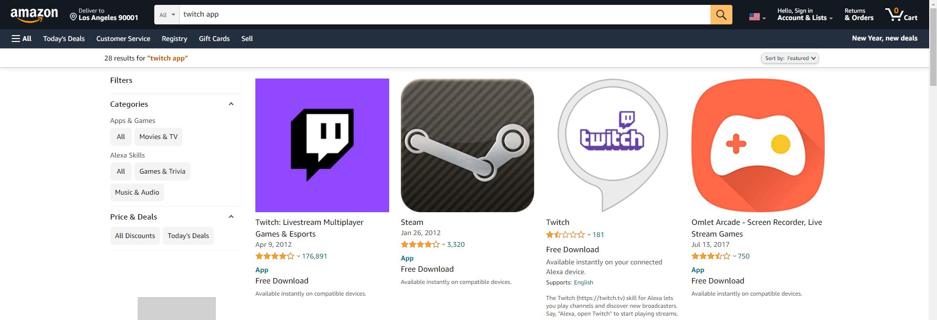
Task: Select the Games & Trivia filter
Action: [x=162, y=171]
